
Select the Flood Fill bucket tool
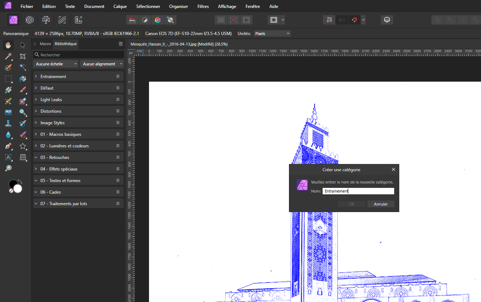click(23, 79)
